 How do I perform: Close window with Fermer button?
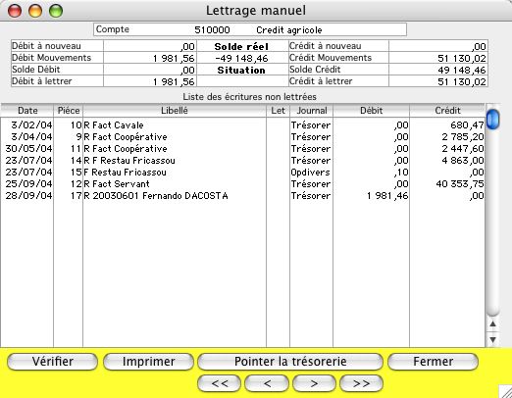(433, 362)
